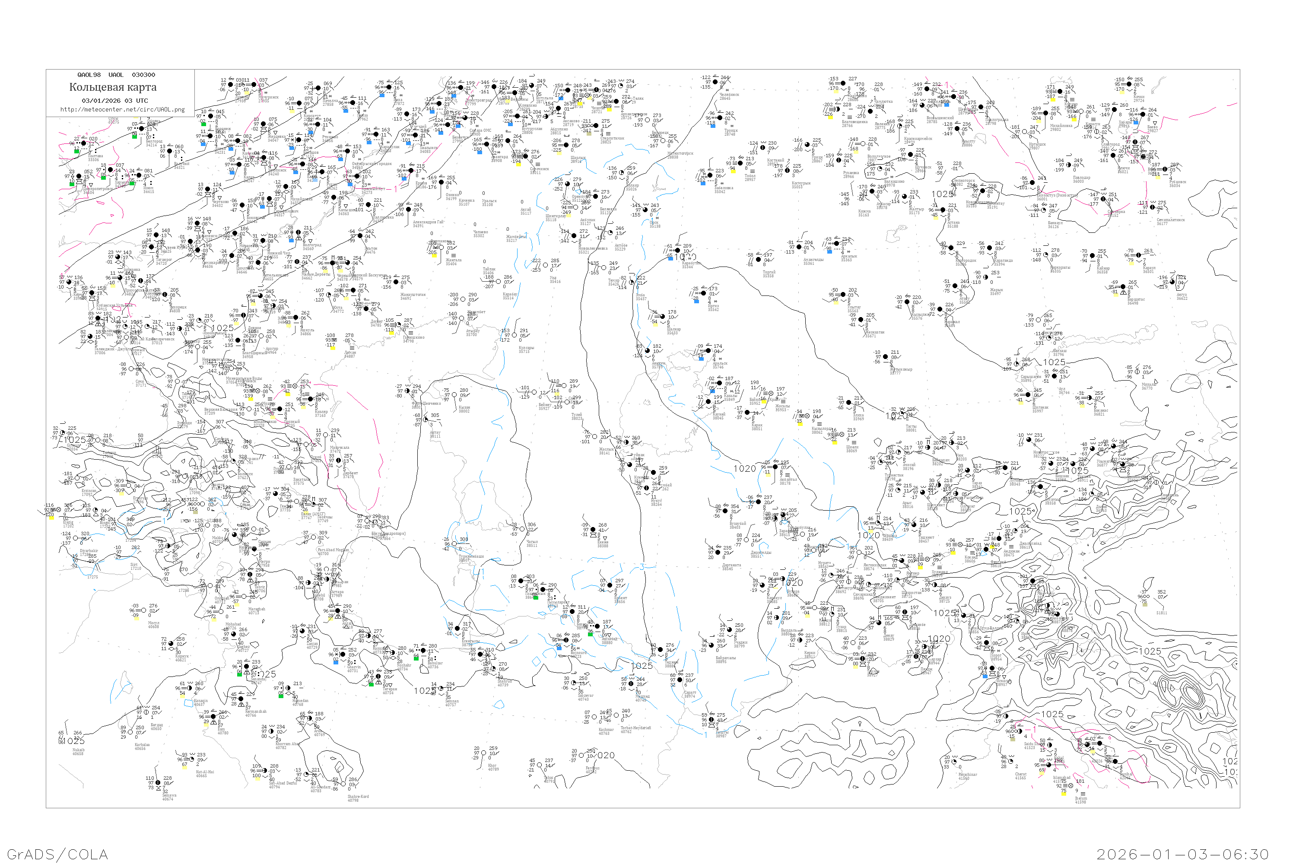Click the QAOL98 UAOL 030300 header code
Image resolution: width=1296 pixels, height=864 pixels.
(116, 75)
